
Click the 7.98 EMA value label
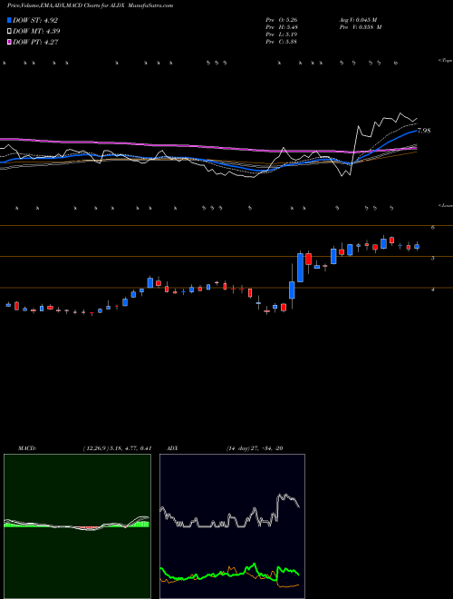424,131
